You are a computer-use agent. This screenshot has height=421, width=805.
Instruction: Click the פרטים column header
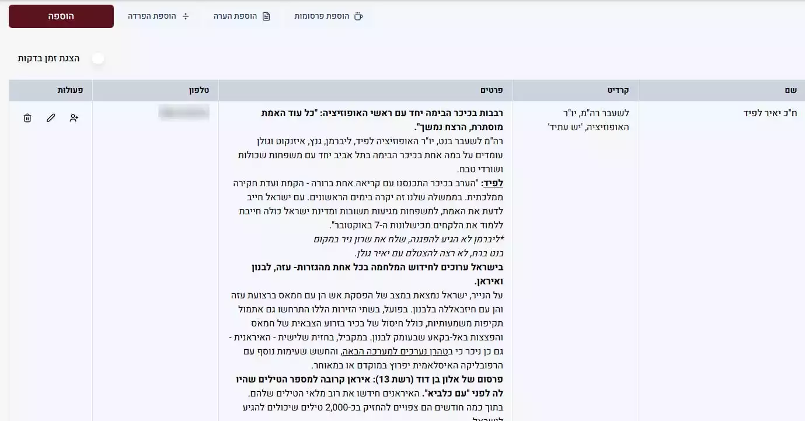[365, 91]
